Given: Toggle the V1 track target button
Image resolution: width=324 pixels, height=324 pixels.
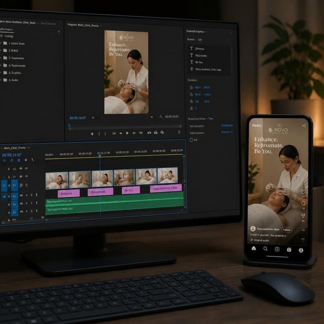Looking at the screenshot, I should pyautogui.click(x=14, y=185).
